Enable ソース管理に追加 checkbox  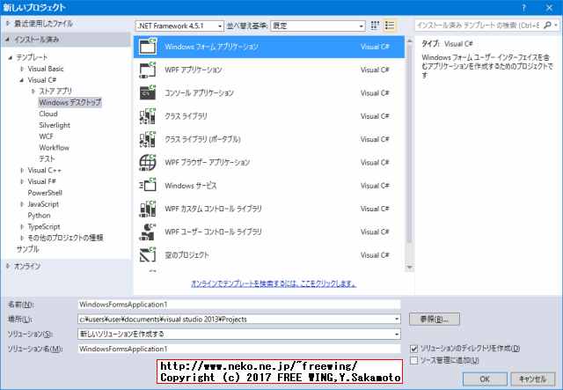click(x=414, y=360)
